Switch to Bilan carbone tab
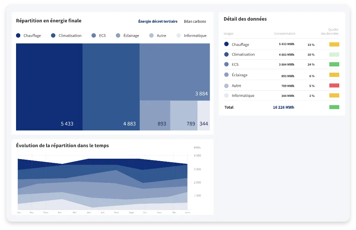356x230 pixels. (195, 22)
